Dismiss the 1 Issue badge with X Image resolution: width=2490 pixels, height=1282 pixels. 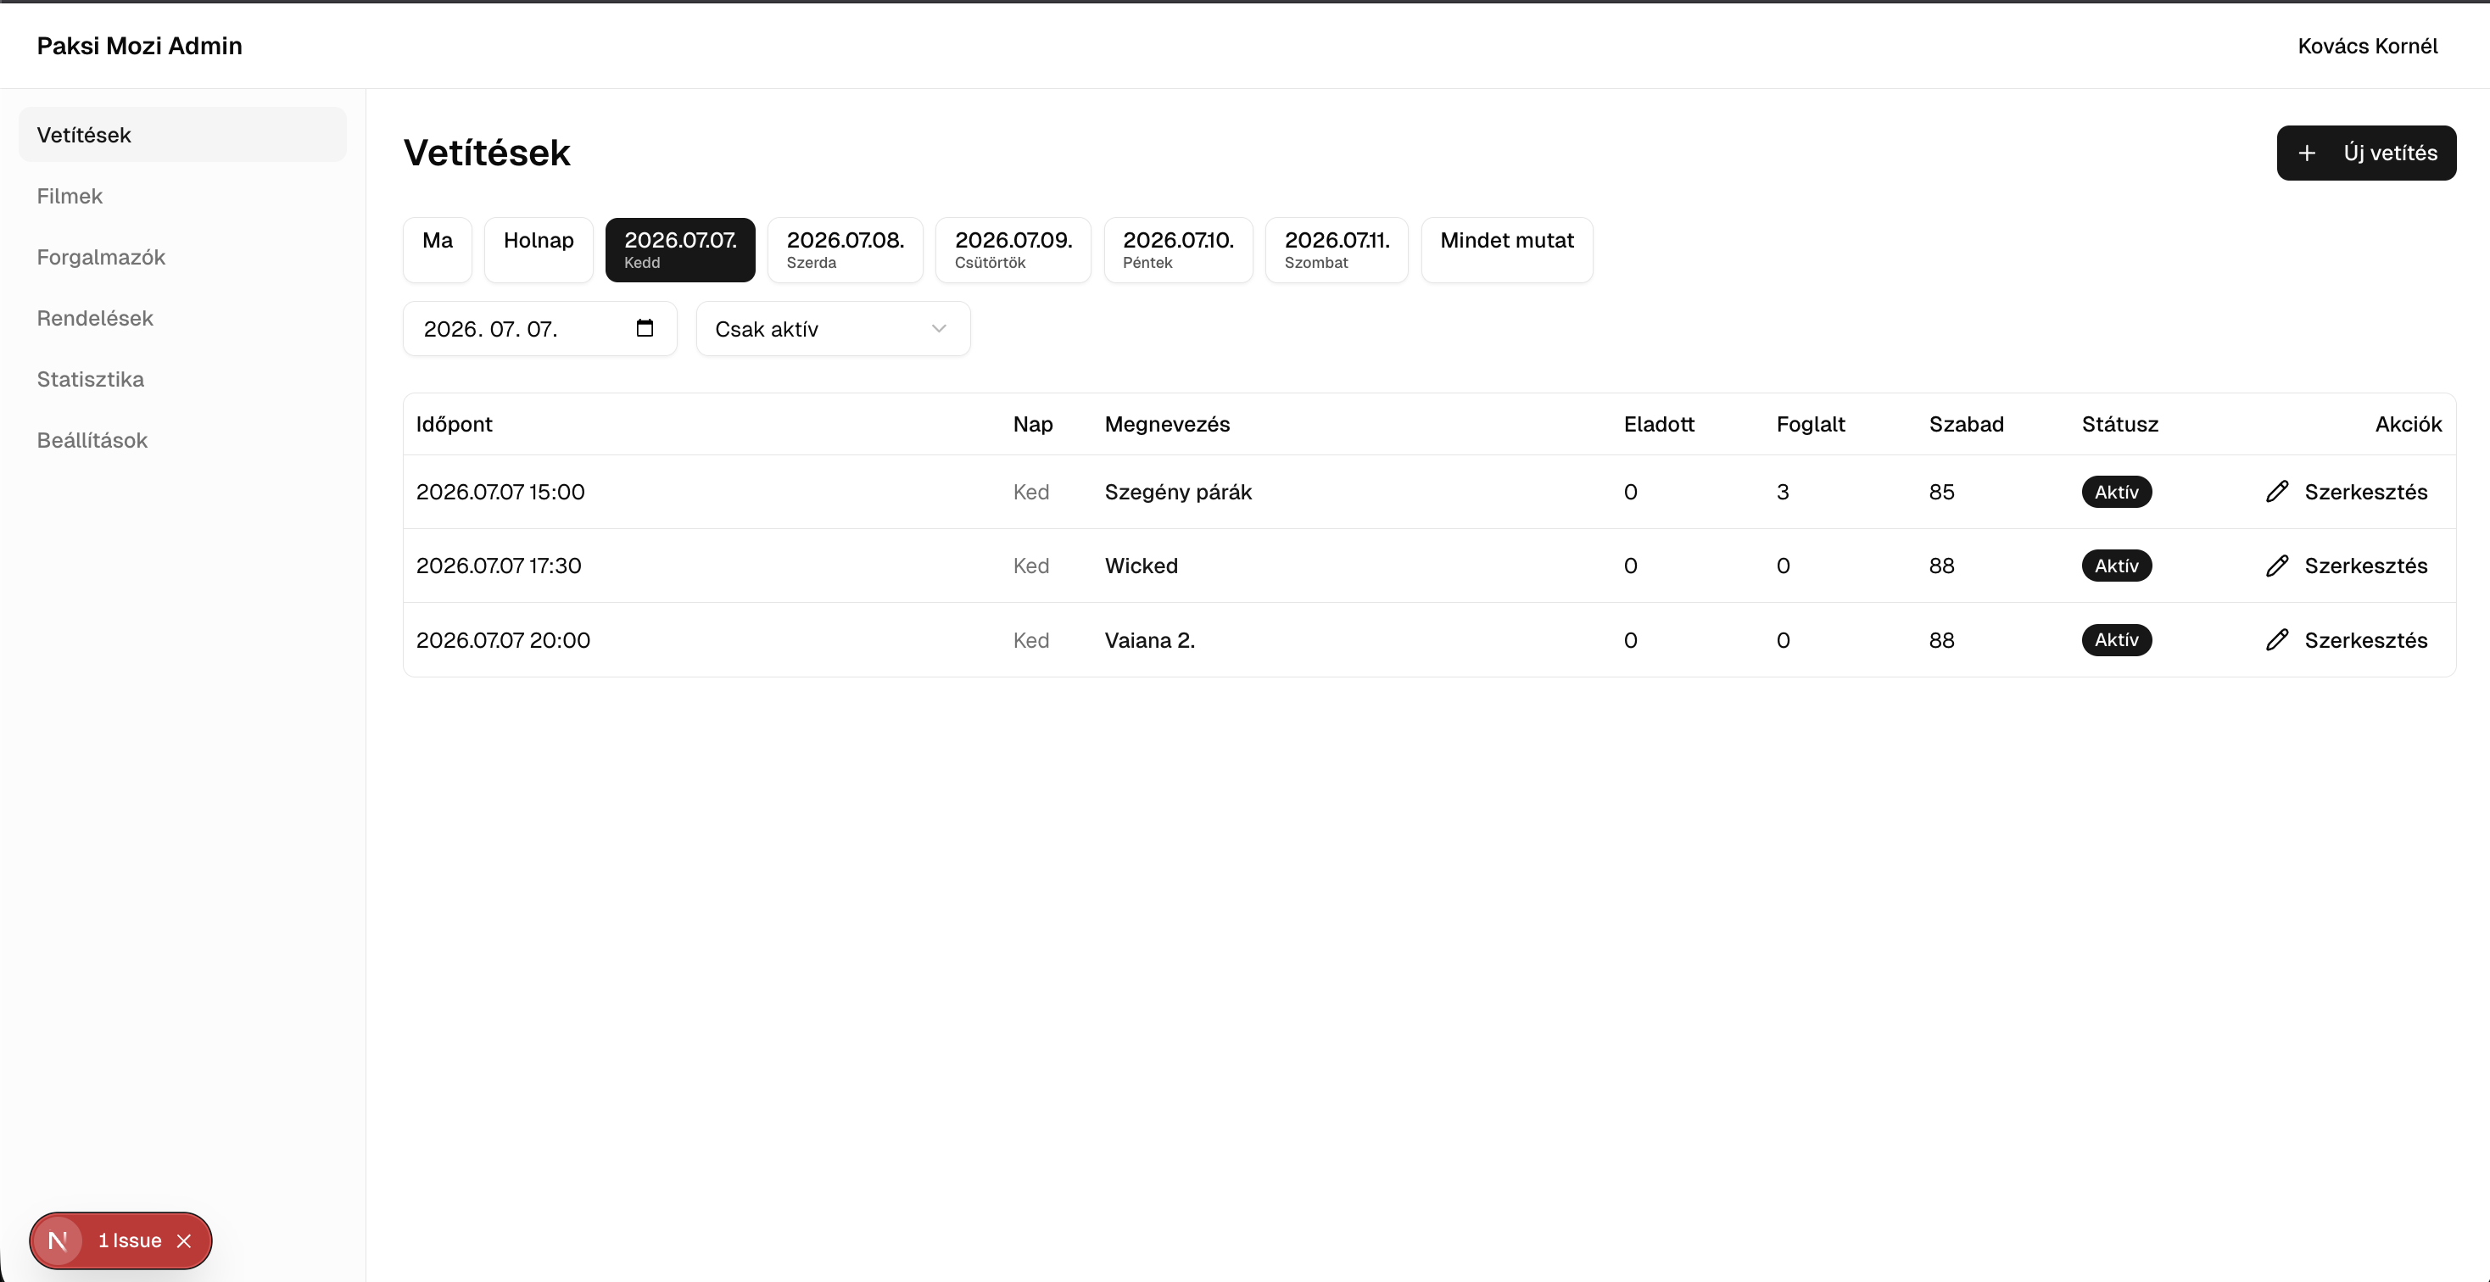coord(184,1240)
